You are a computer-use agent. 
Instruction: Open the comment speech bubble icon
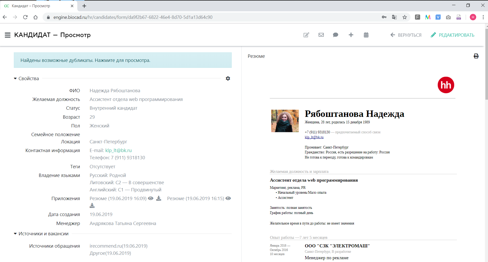coord(335,35)
